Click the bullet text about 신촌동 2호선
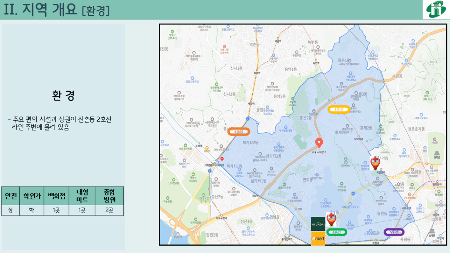Screen dimensions: 450x253 point(59,124)
